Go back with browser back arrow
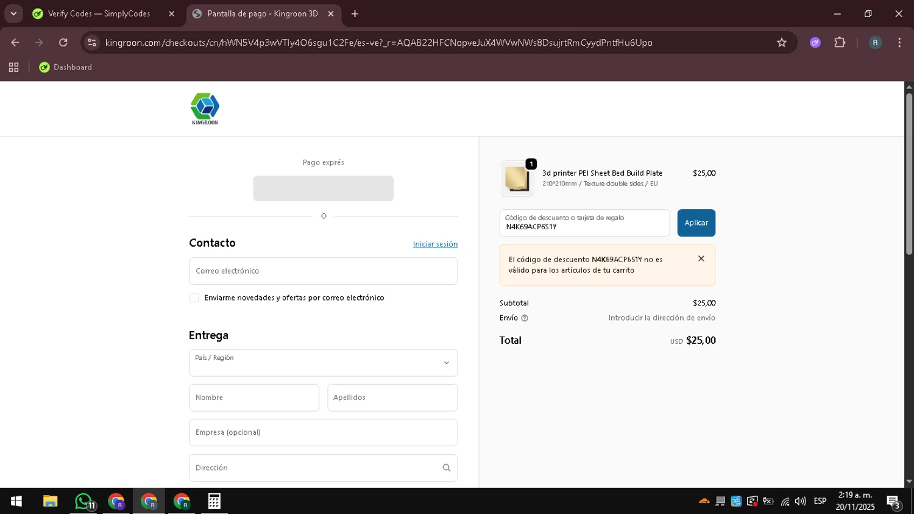Image resolution: width=914 pixels, height=514 pixels. (15, 43)
